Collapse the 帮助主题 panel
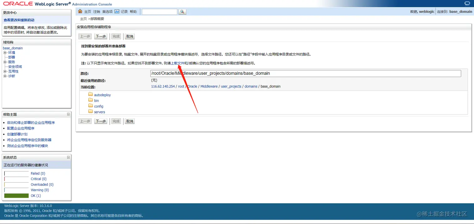The width and height of the screenshot is (474, 224). (68, 114)
